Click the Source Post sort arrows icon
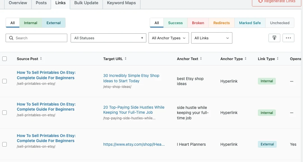Viewport: 303px width, 162px height. (x=41, y=59)
